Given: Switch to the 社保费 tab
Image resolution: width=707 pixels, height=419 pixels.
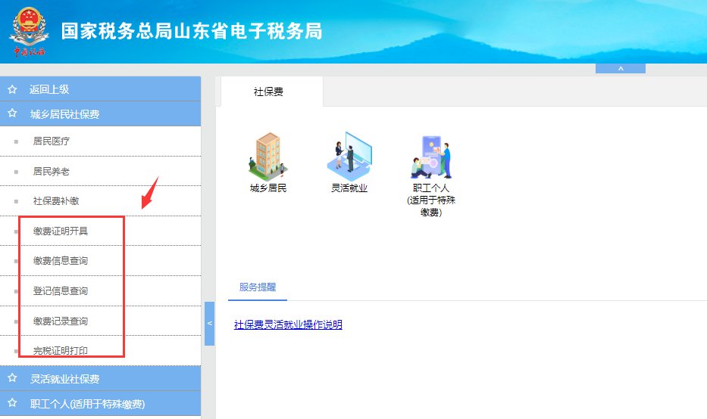Looking at the screenshot, I should [x=269, y=92].
